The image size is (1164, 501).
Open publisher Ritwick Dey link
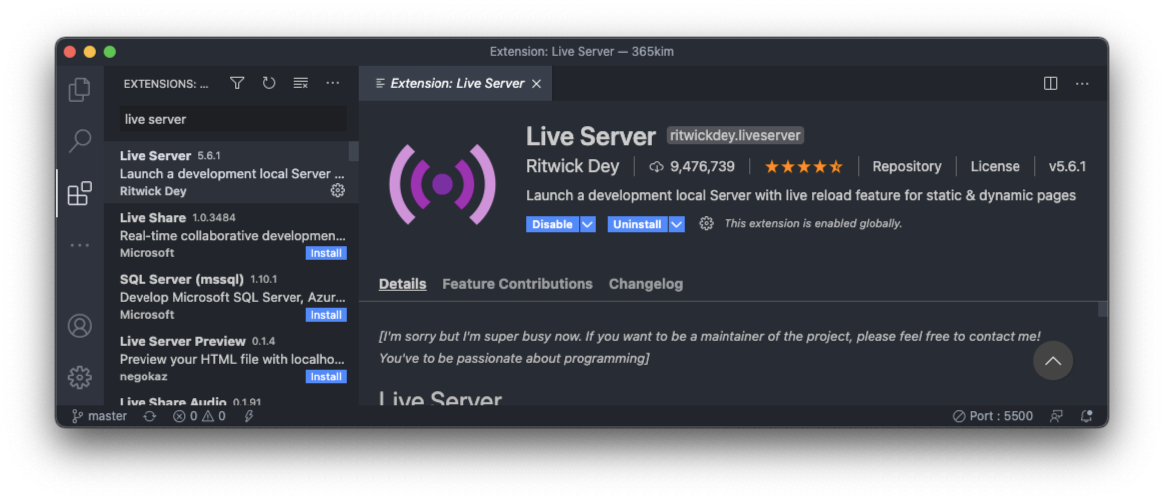(573, 166)
